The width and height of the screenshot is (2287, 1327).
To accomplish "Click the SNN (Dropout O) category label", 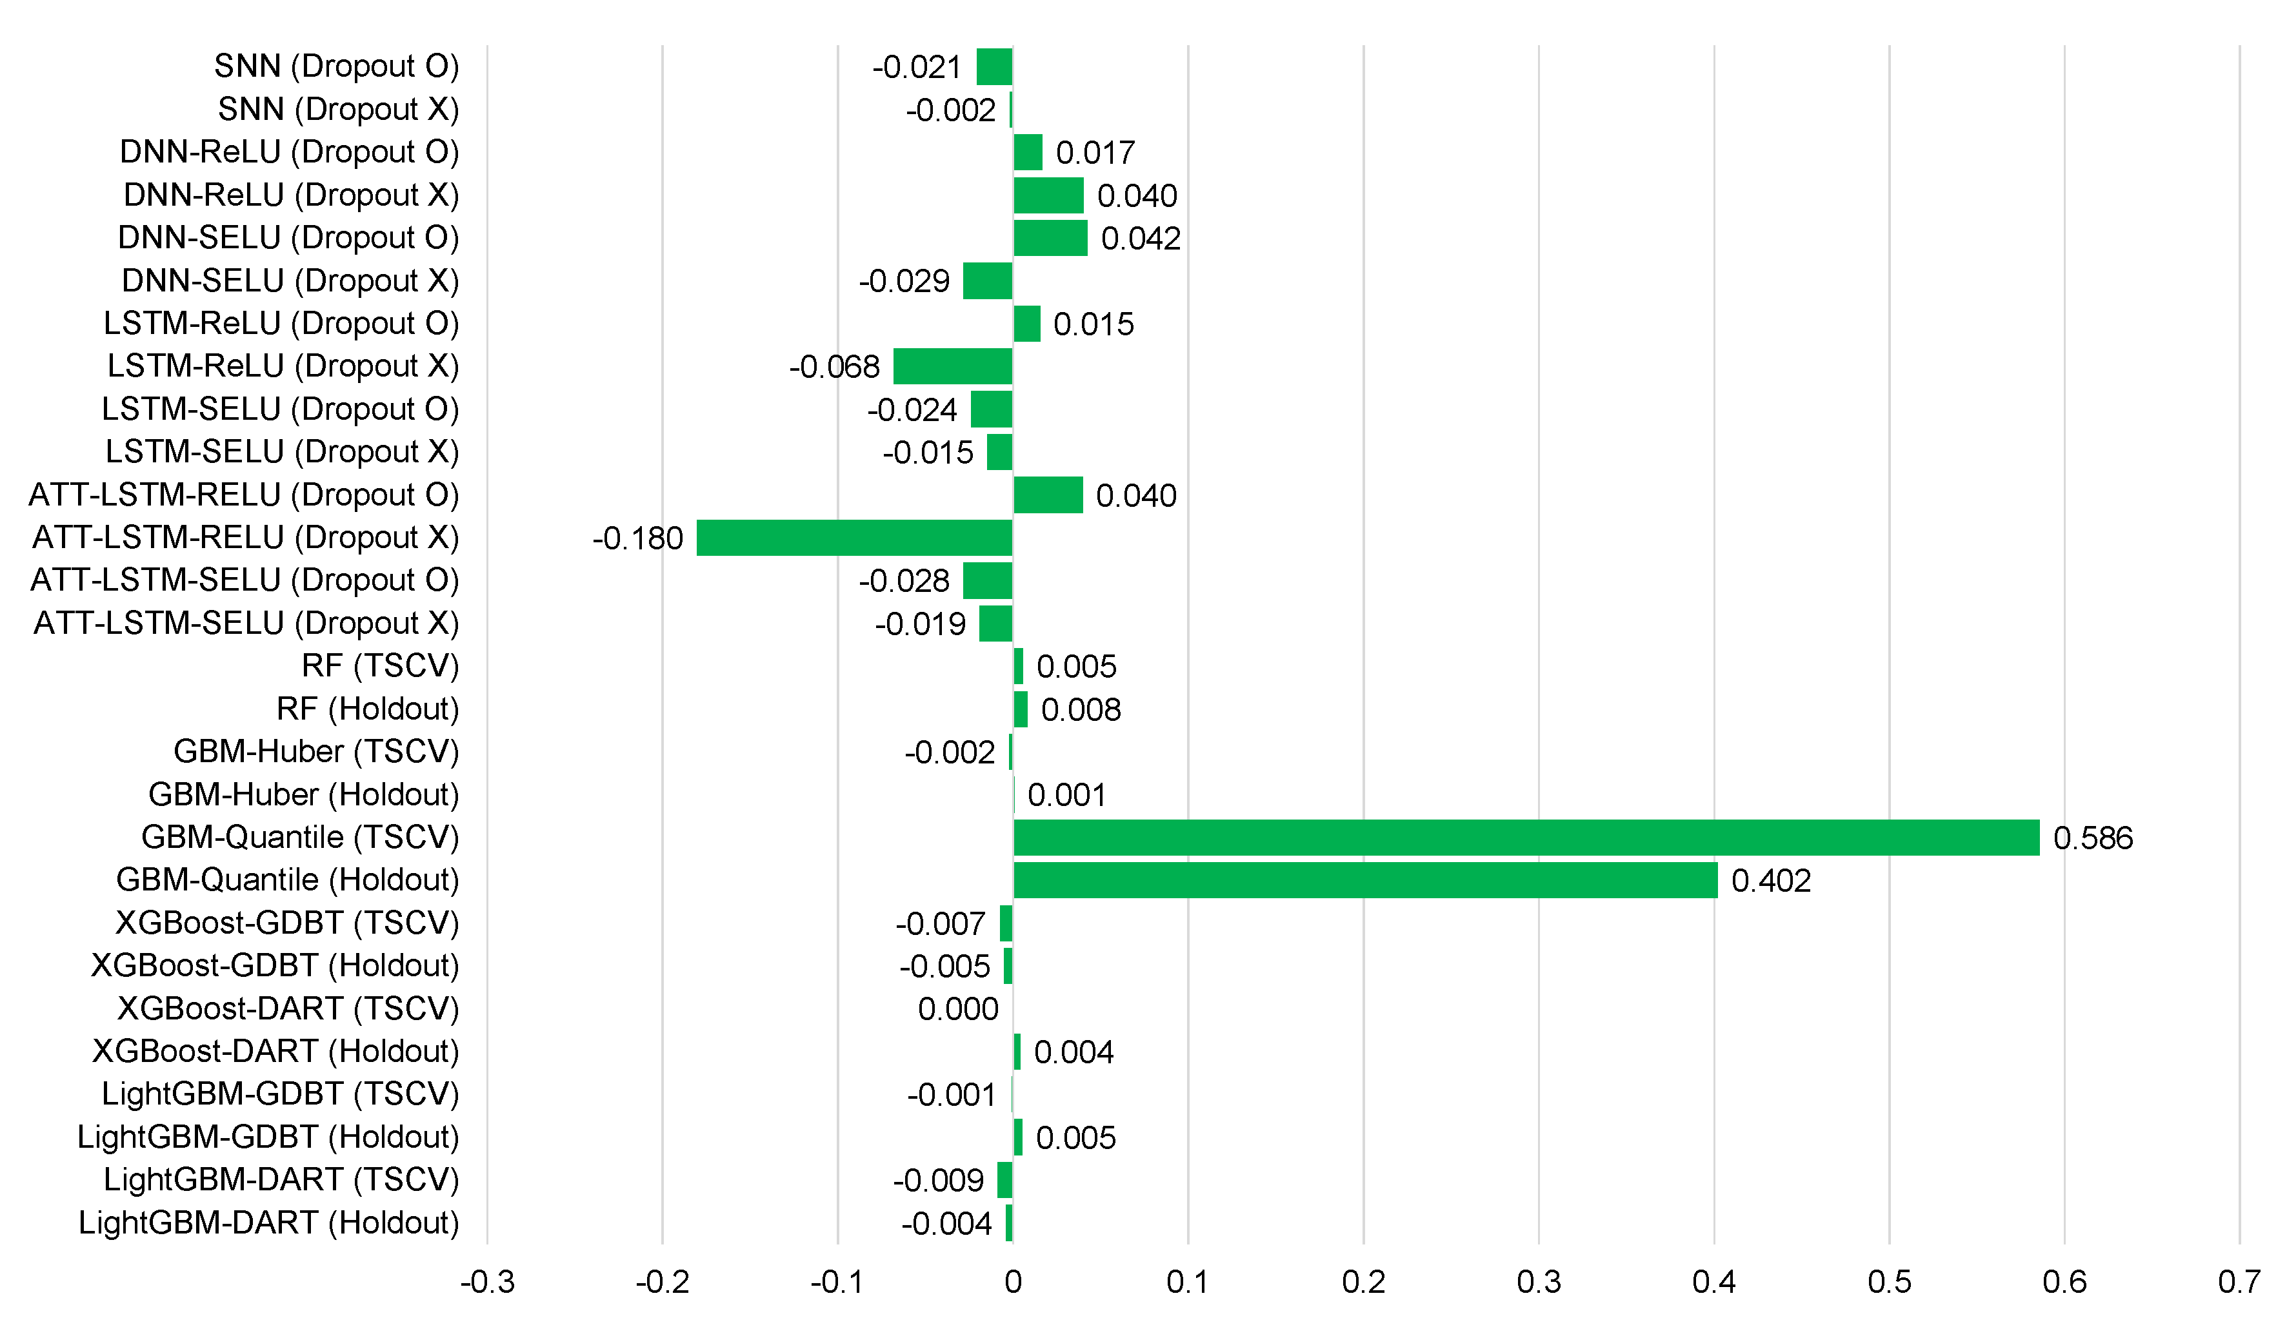I will [335, 66].
